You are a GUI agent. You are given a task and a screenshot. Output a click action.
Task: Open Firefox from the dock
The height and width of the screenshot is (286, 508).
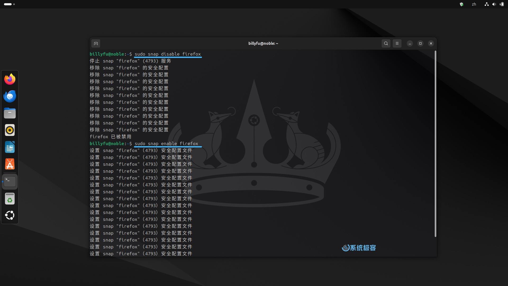(10, 79)
